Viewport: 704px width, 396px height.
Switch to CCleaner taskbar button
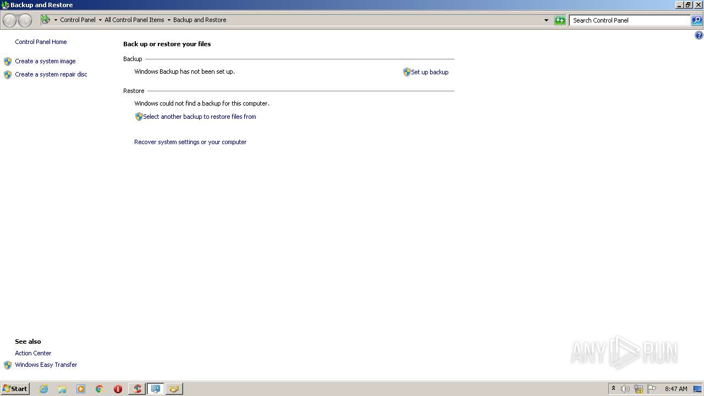click(x=137, y=389)
